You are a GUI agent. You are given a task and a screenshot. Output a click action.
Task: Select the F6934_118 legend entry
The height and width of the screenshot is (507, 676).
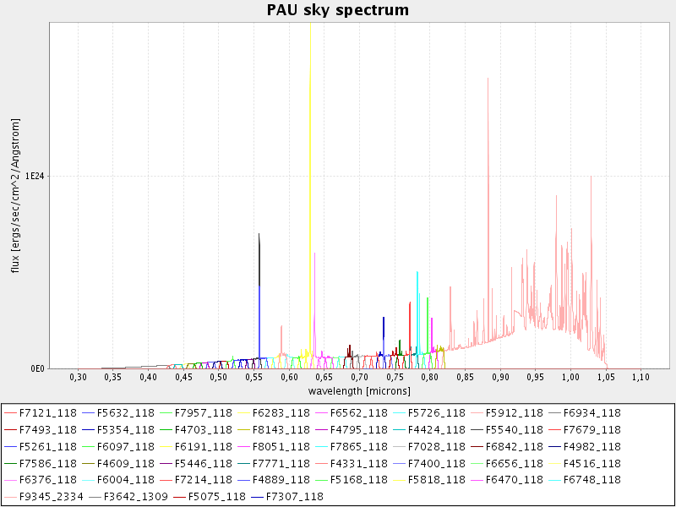(x=591, y=412)
